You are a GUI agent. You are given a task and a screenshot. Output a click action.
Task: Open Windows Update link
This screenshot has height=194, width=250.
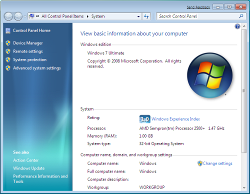click(29, 168)
